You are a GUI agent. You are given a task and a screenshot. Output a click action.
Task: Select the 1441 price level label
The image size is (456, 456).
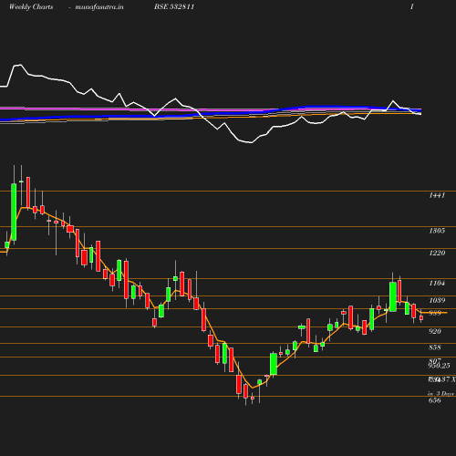437,195
